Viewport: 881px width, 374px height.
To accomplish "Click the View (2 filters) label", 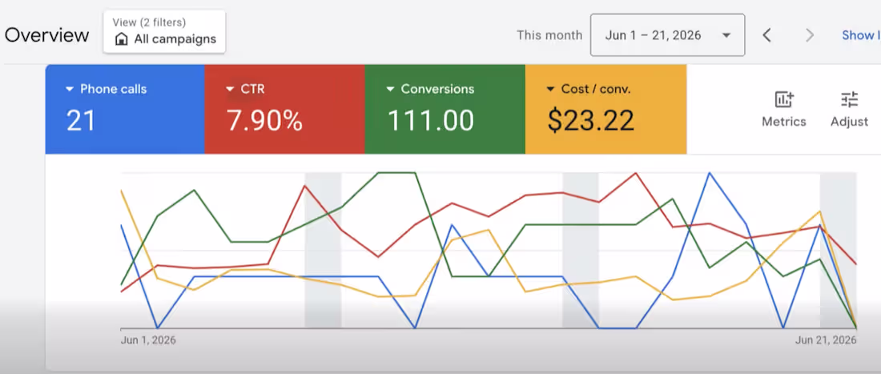I will click(x=149, y=22).
